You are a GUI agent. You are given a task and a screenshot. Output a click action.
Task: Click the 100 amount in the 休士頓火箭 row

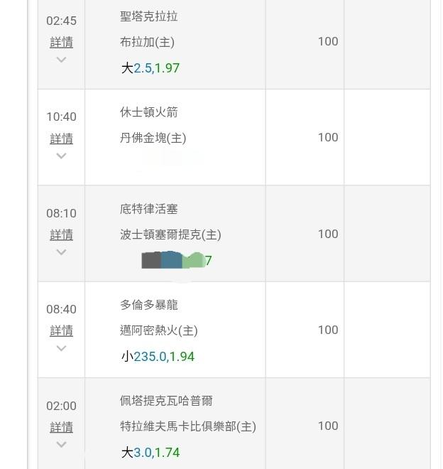click(327, 137)
